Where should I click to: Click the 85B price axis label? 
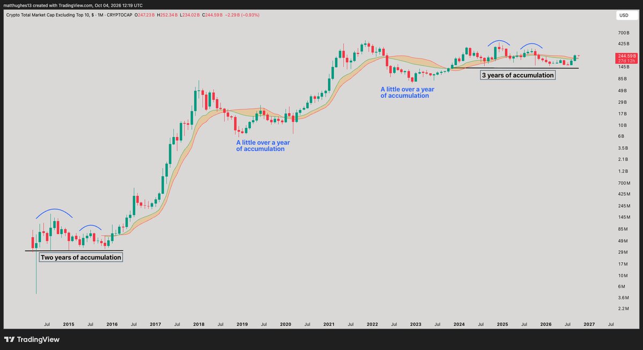(622, 79)
